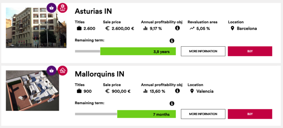Buy the Asturias IN property

pyautogui.click(x=250, y=51)
